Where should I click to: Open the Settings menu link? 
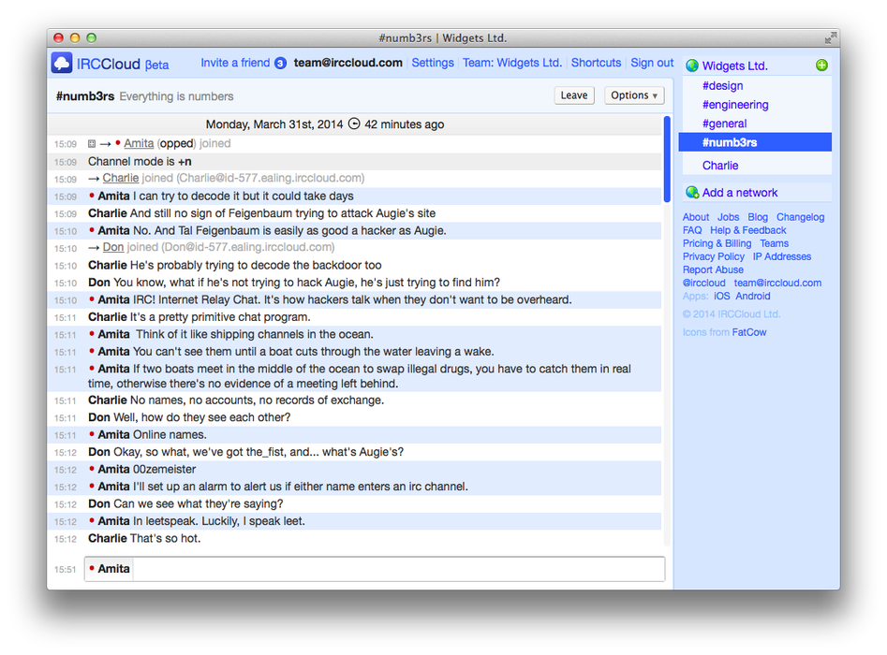coord(433,63)
